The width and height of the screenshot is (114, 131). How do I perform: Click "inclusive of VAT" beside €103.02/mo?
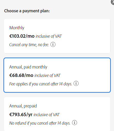click(49, 36)
